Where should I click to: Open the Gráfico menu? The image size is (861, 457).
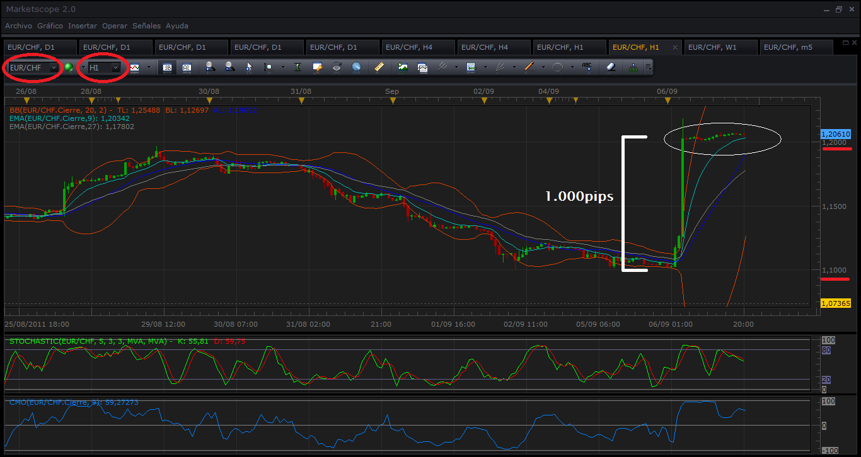click(50, 26)
